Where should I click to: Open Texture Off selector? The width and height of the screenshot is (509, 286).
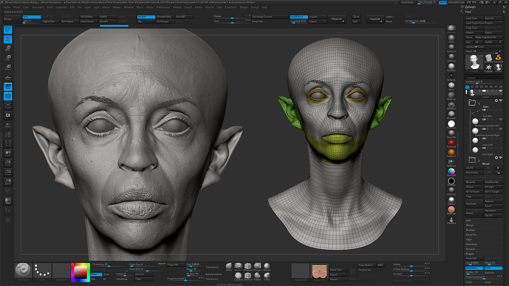tap(300, 272)
